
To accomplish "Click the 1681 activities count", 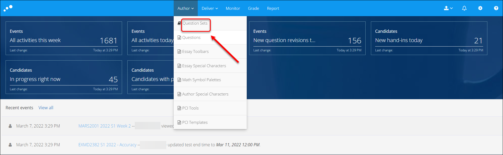I will click(109, 40).
